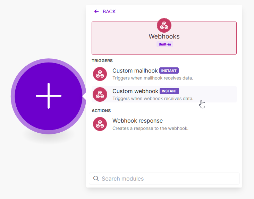Image resolution: width=254 pixels, height=199 pixels.
Task: Click the white plus sign icon
Action: pyautogui.click(x=49, y=96)
